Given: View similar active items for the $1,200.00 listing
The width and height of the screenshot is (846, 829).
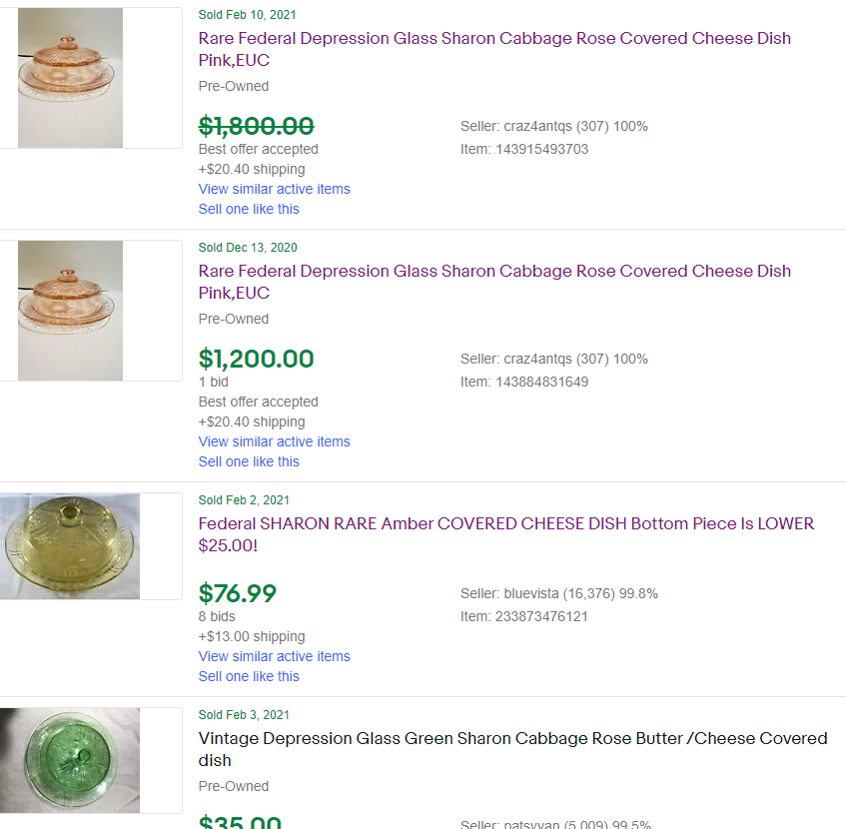Looking at the screenshot, I should 274,441.
